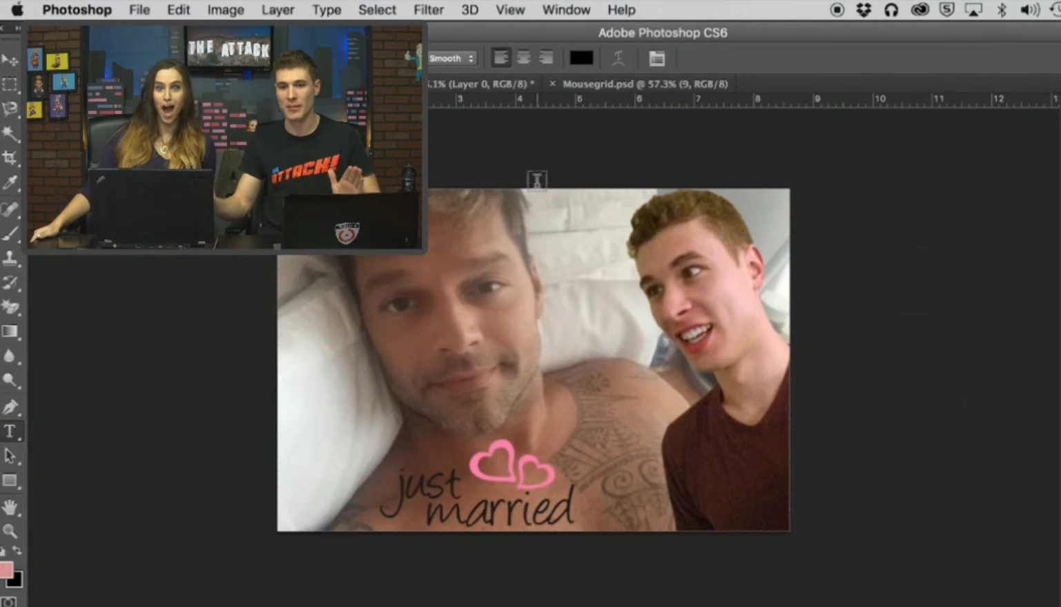Click the webcam video overlay thumbnail
Viewport: 1061px width, 607px height.
pos(226,138)
